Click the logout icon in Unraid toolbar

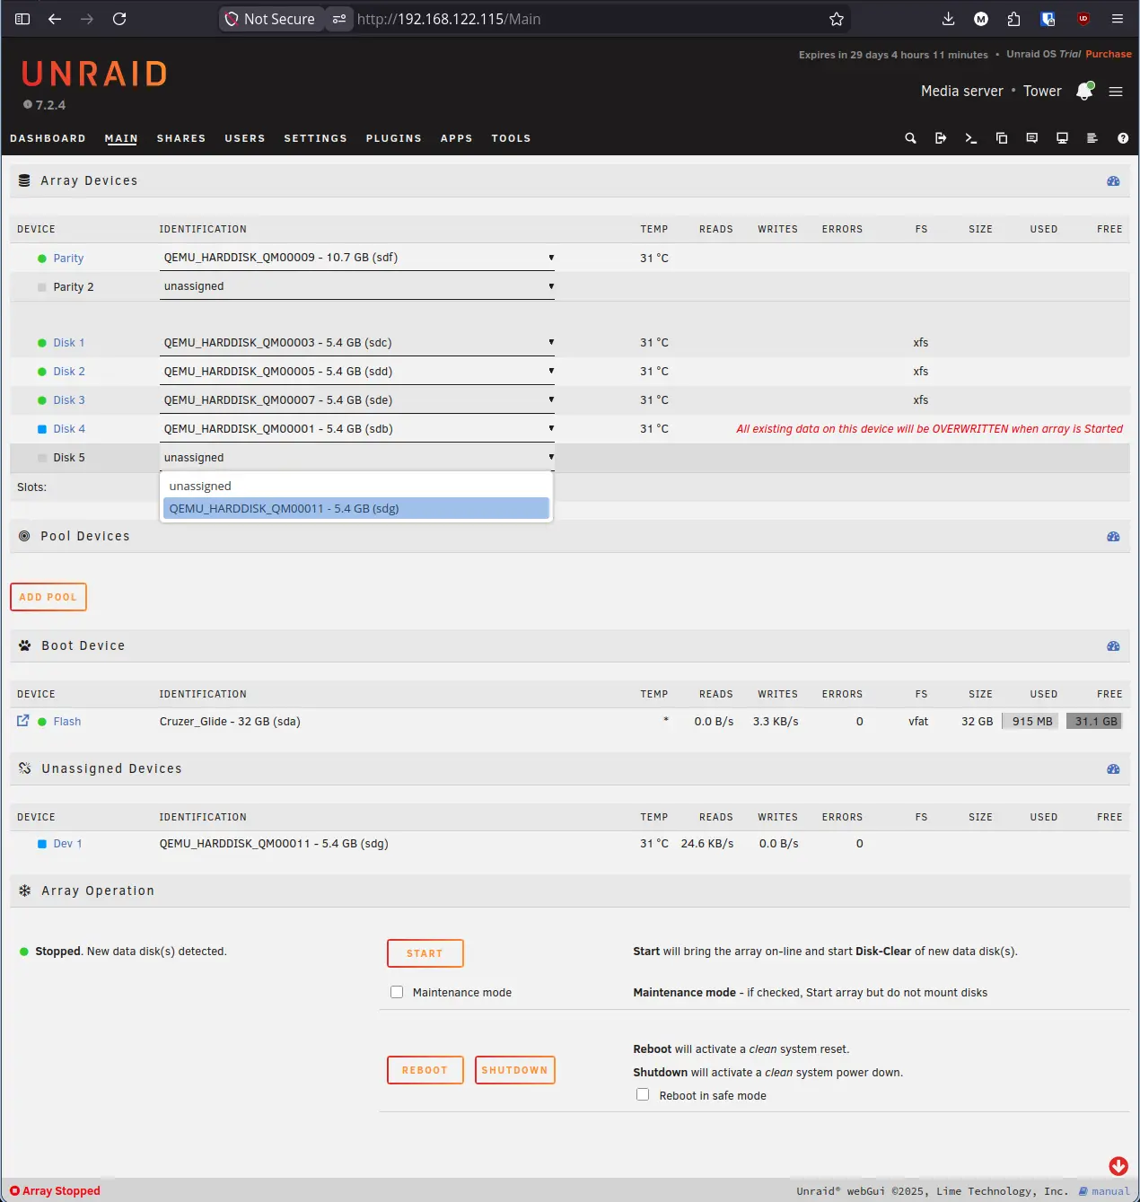click(941, 138)
